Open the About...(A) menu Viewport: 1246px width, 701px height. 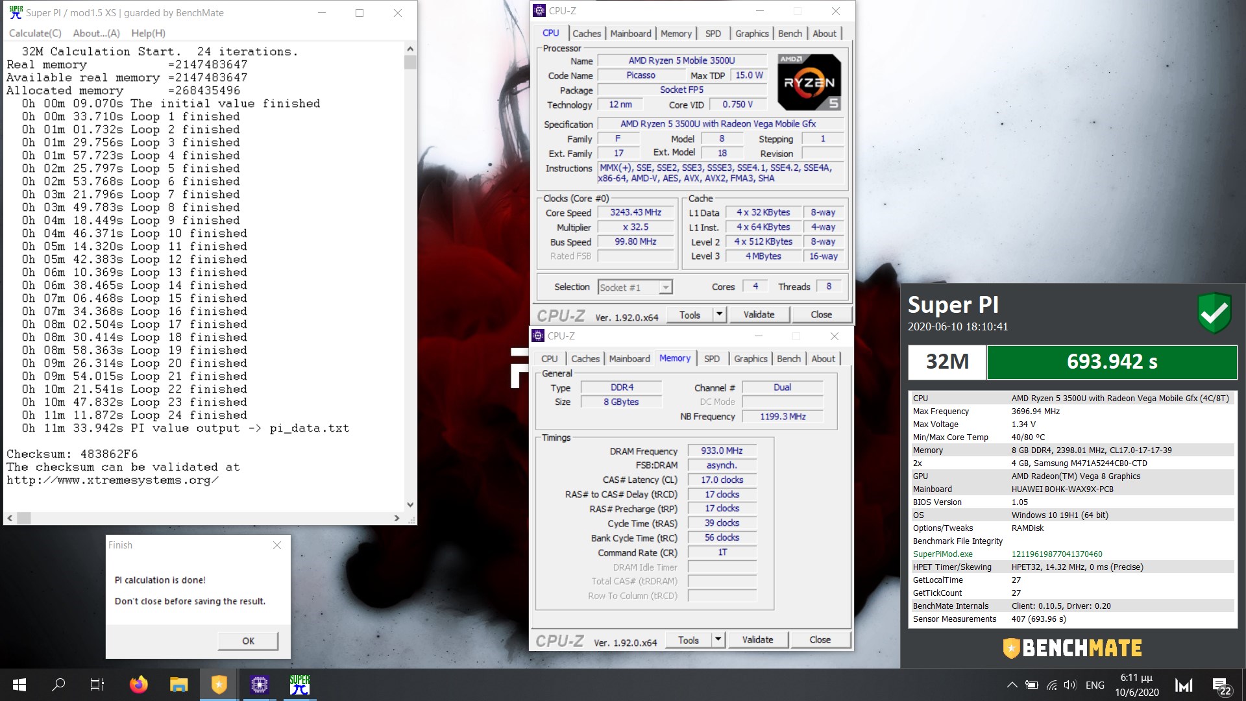click(96, 33)
